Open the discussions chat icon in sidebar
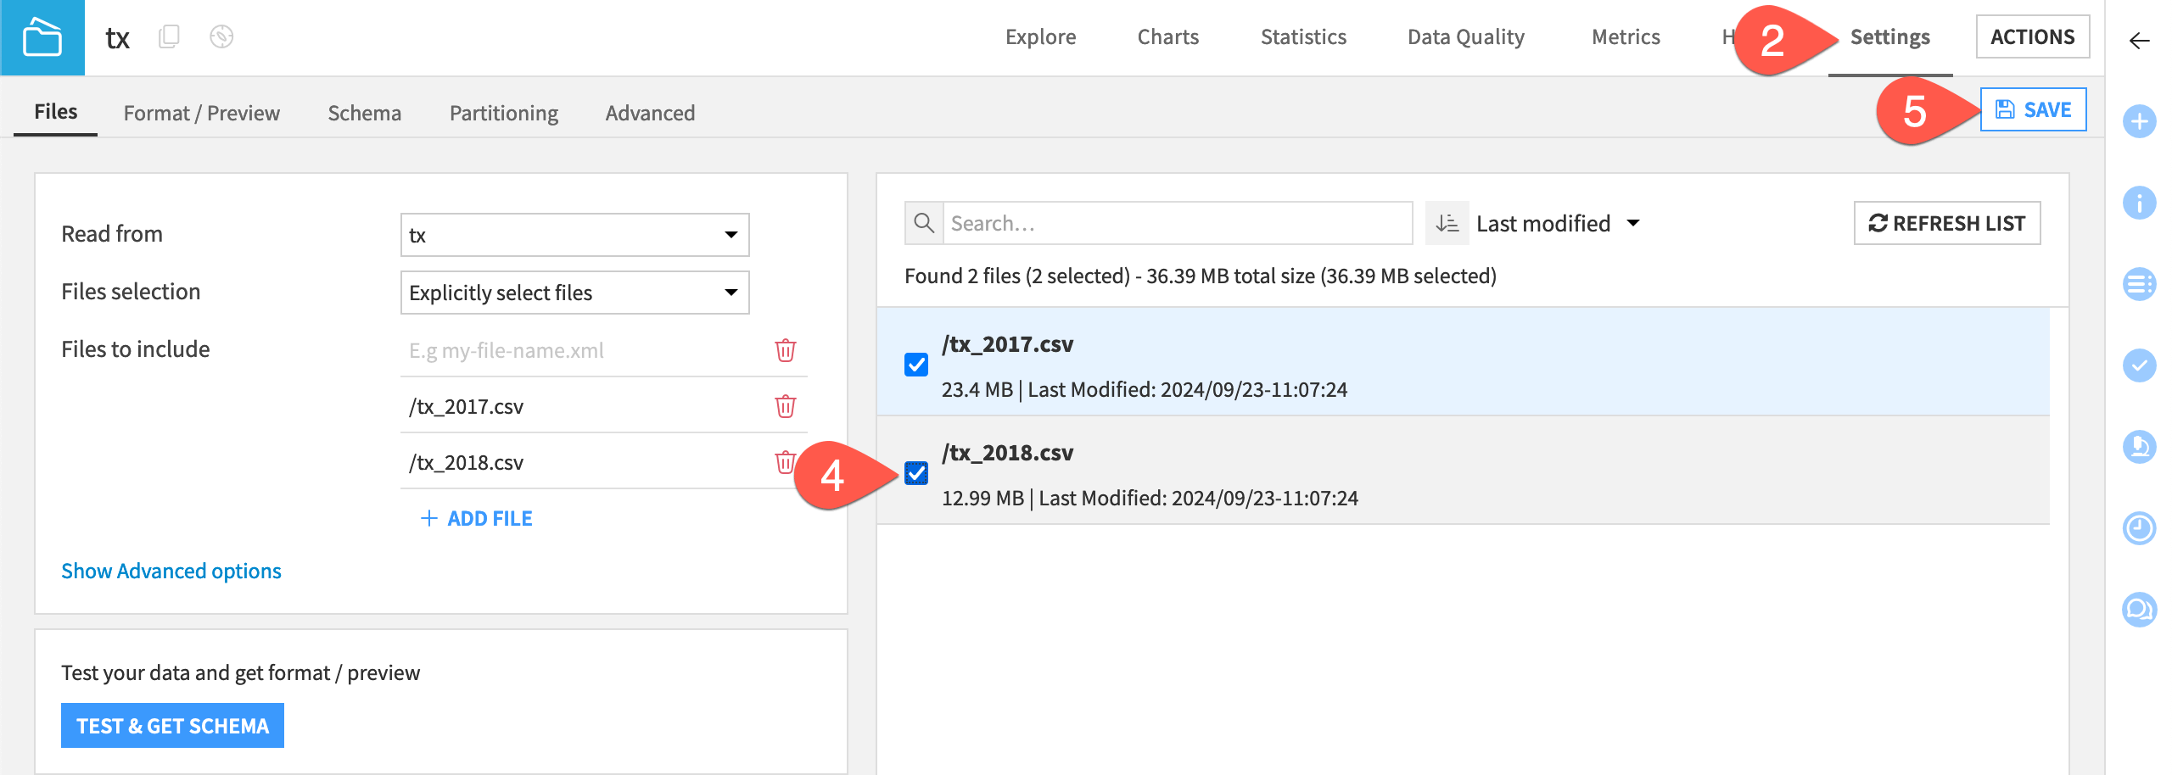The height and width of the screenshot is (775, 2172). 2139,610
